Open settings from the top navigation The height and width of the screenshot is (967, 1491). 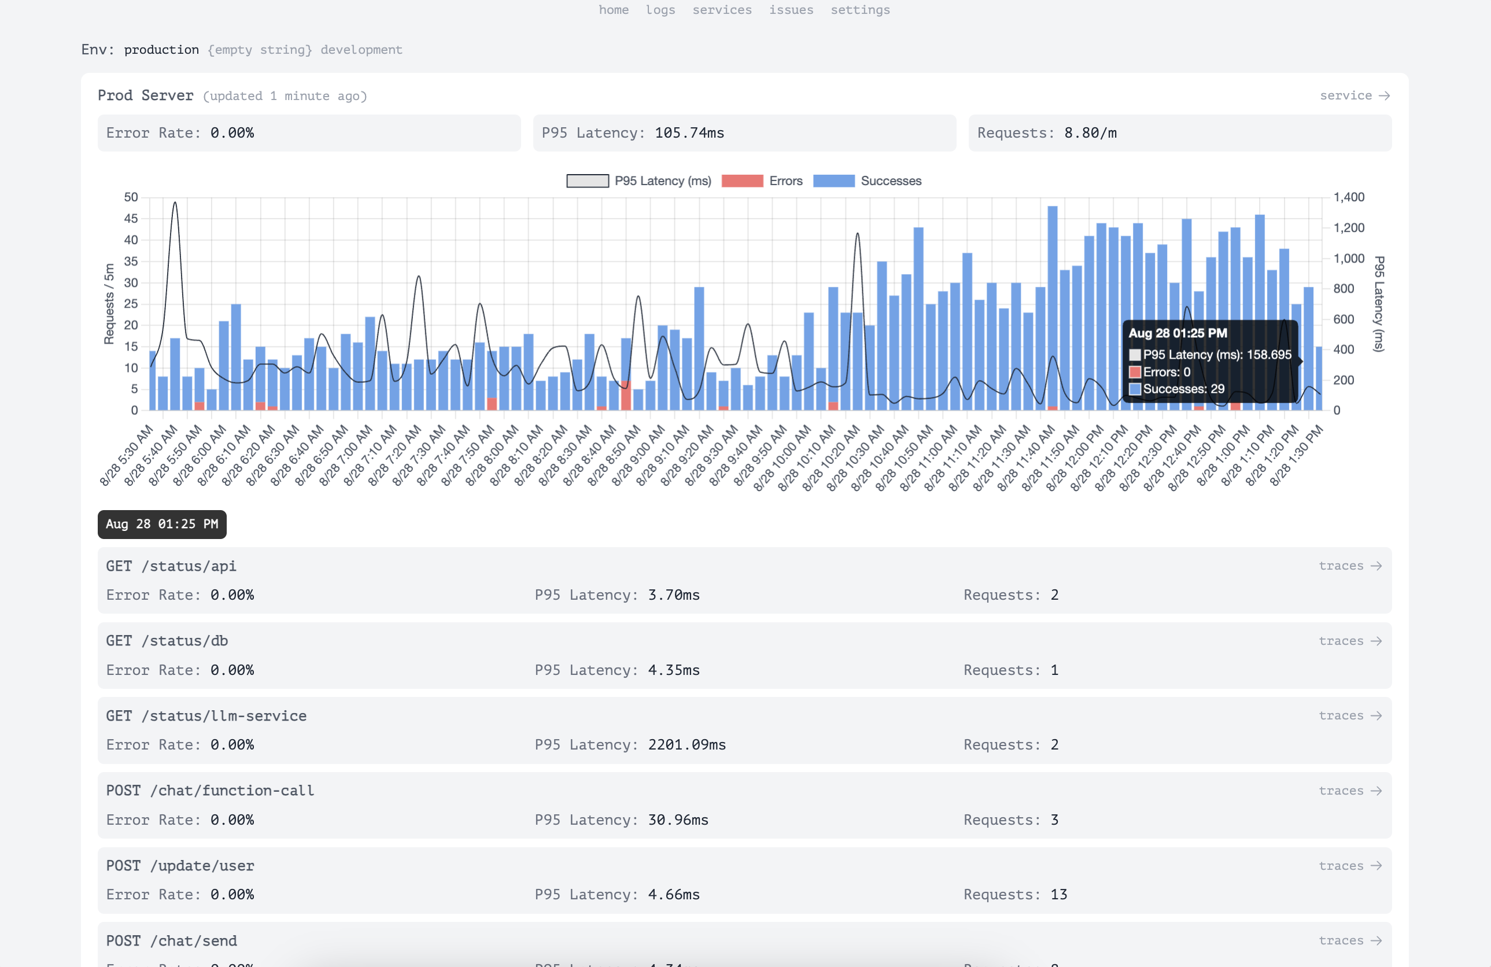pos(859,10)
